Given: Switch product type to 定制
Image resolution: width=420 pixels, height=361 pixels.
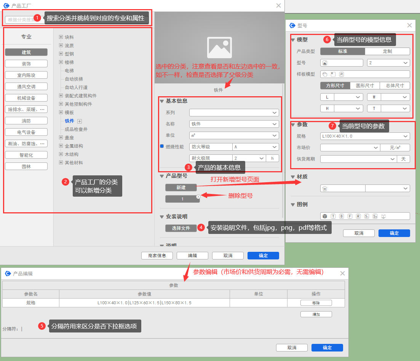Looking at the screenshot, I should (x=387, y=51).
